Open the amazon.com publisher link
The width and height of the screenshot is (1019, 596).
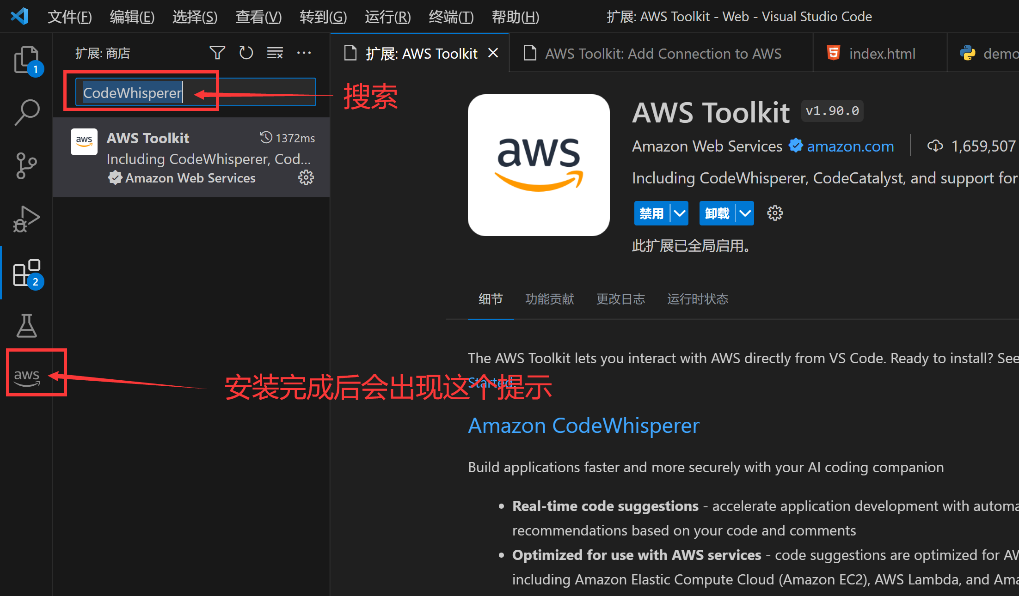click(x=850, y=146)
